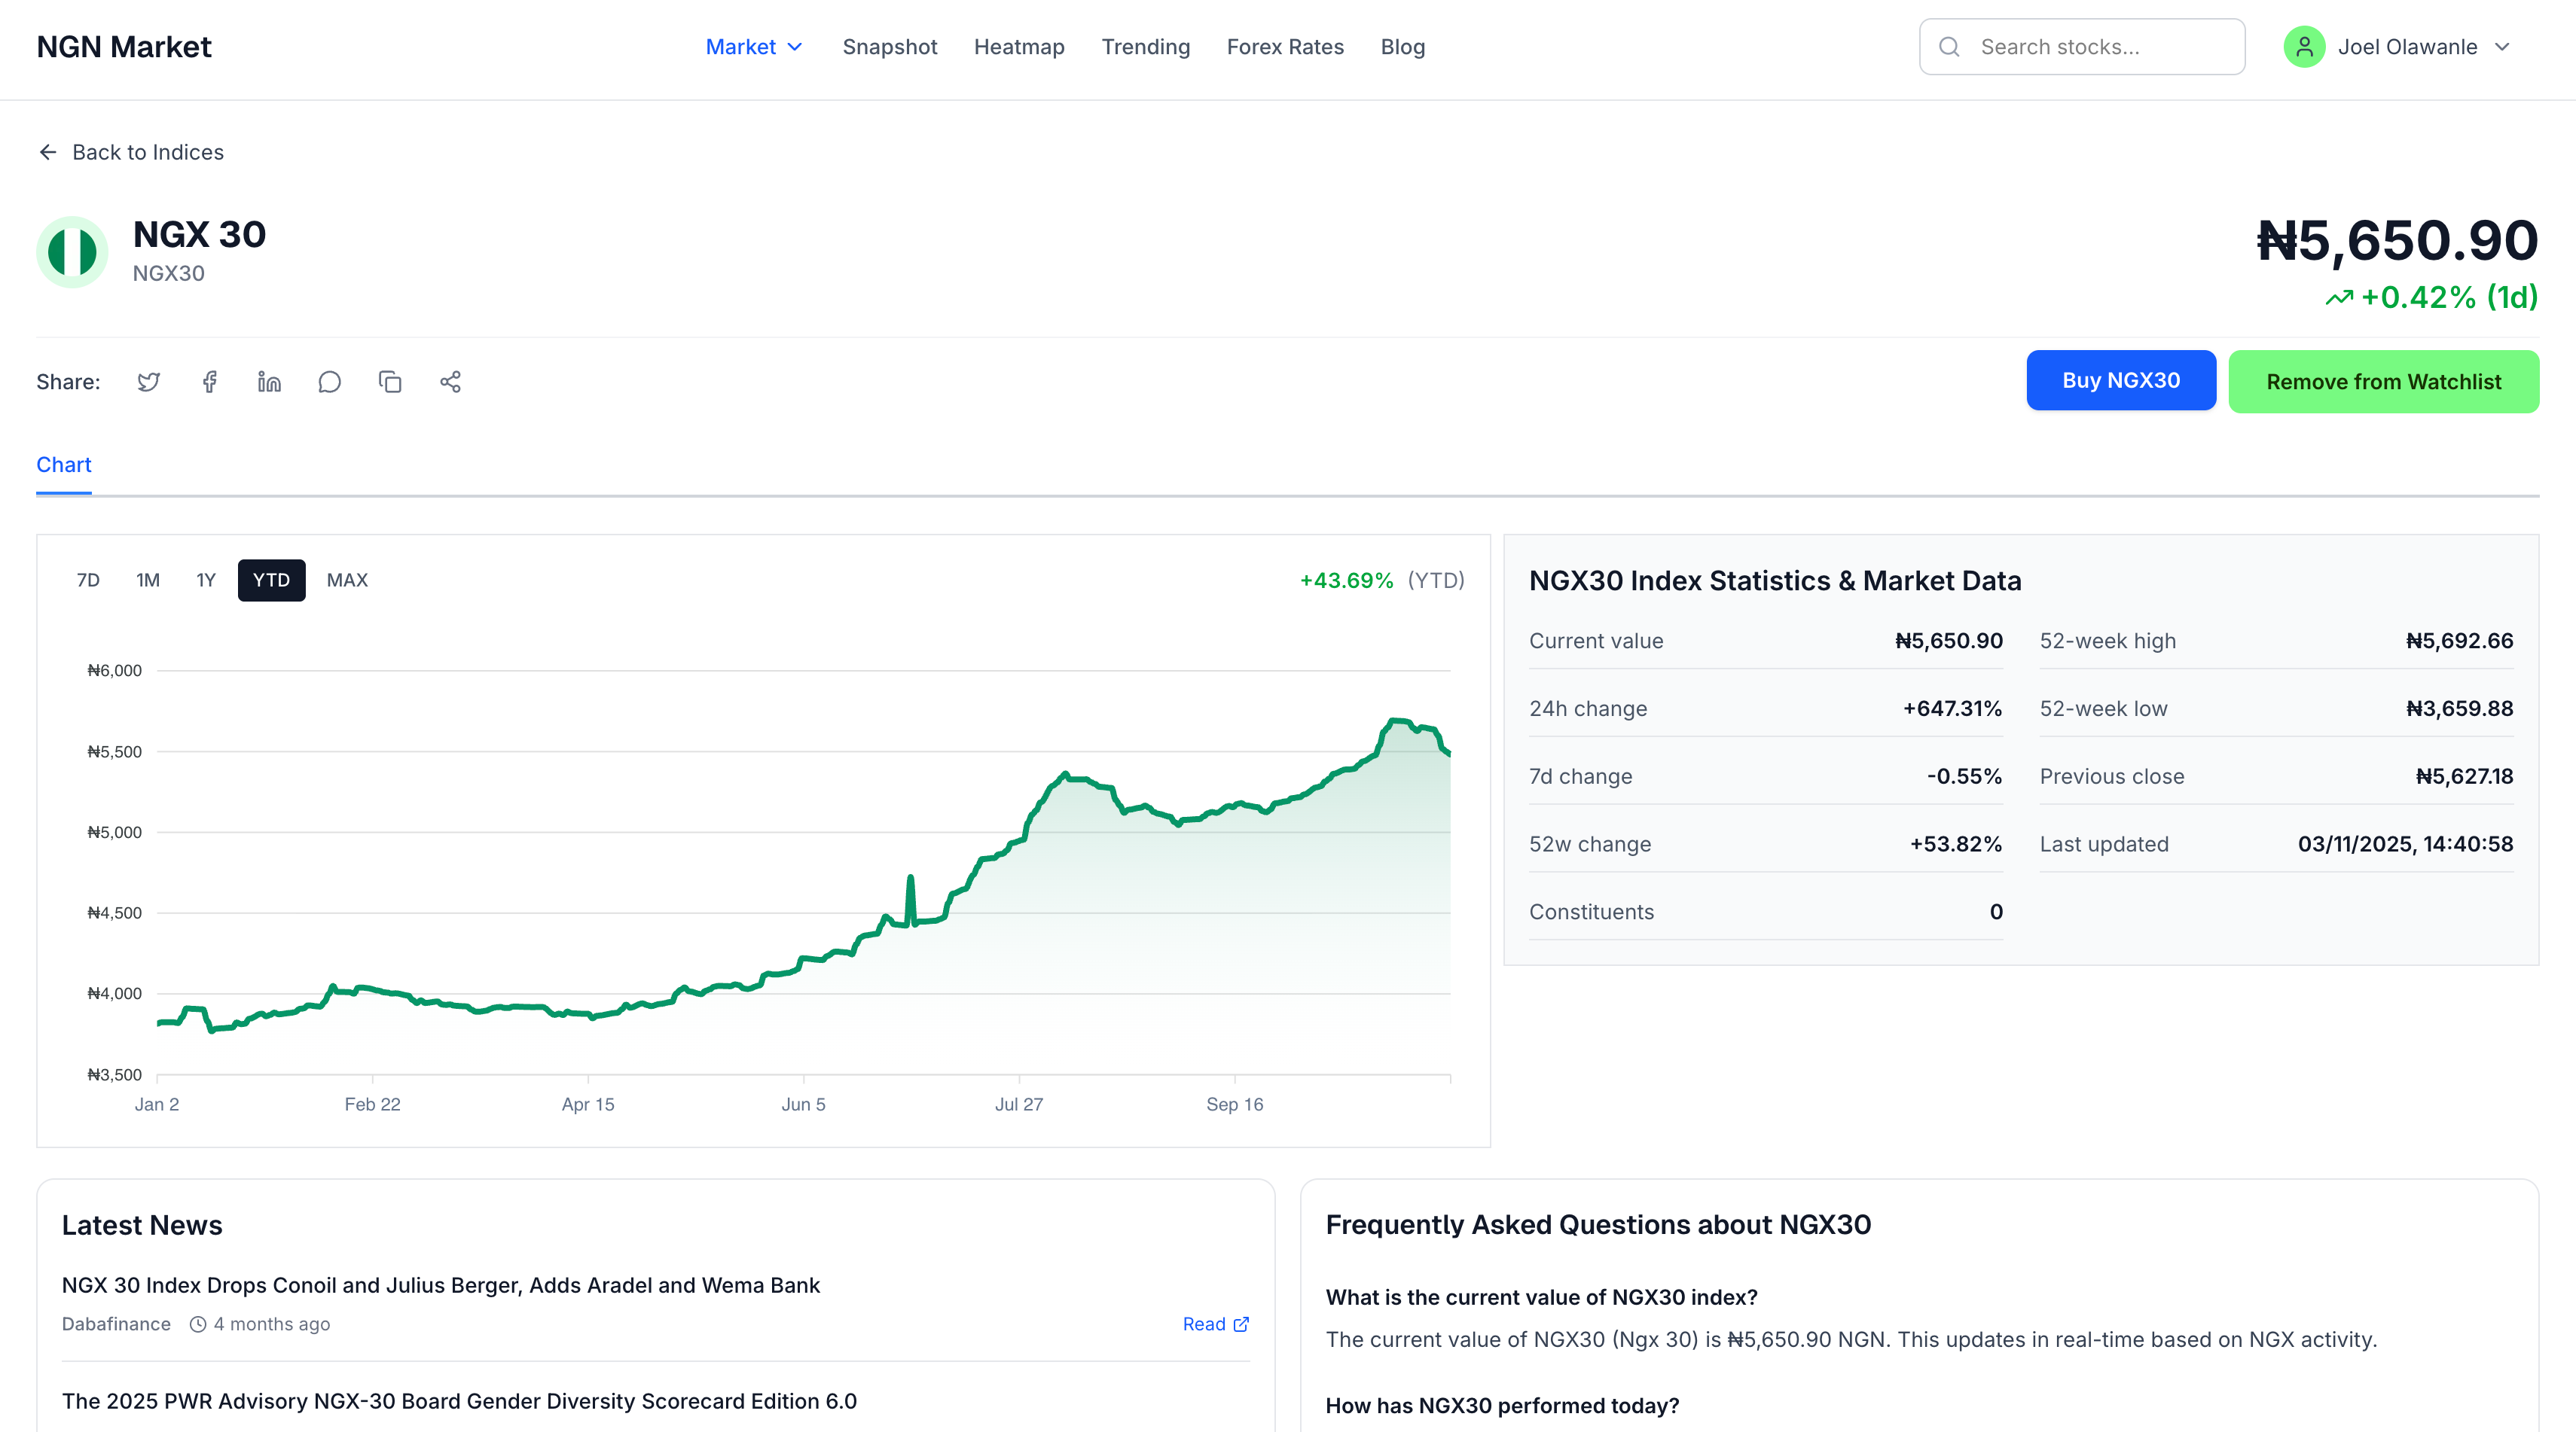Viewport: 2576px width, 1432px height.
Task: Select the MAX chart range
Action: click(347, 580)
